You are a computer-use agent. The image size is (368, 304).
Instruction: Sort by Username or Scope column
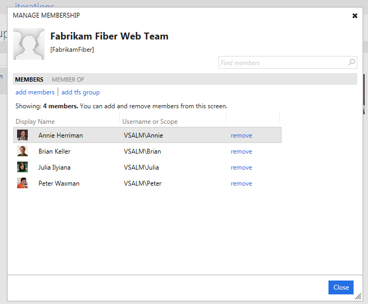click(x=150, y=122)
